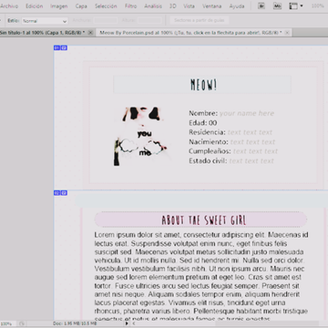Click the horizontal scrollbar left arrow
The height and width of the screenshot is (328, 328).
point(133,323)
